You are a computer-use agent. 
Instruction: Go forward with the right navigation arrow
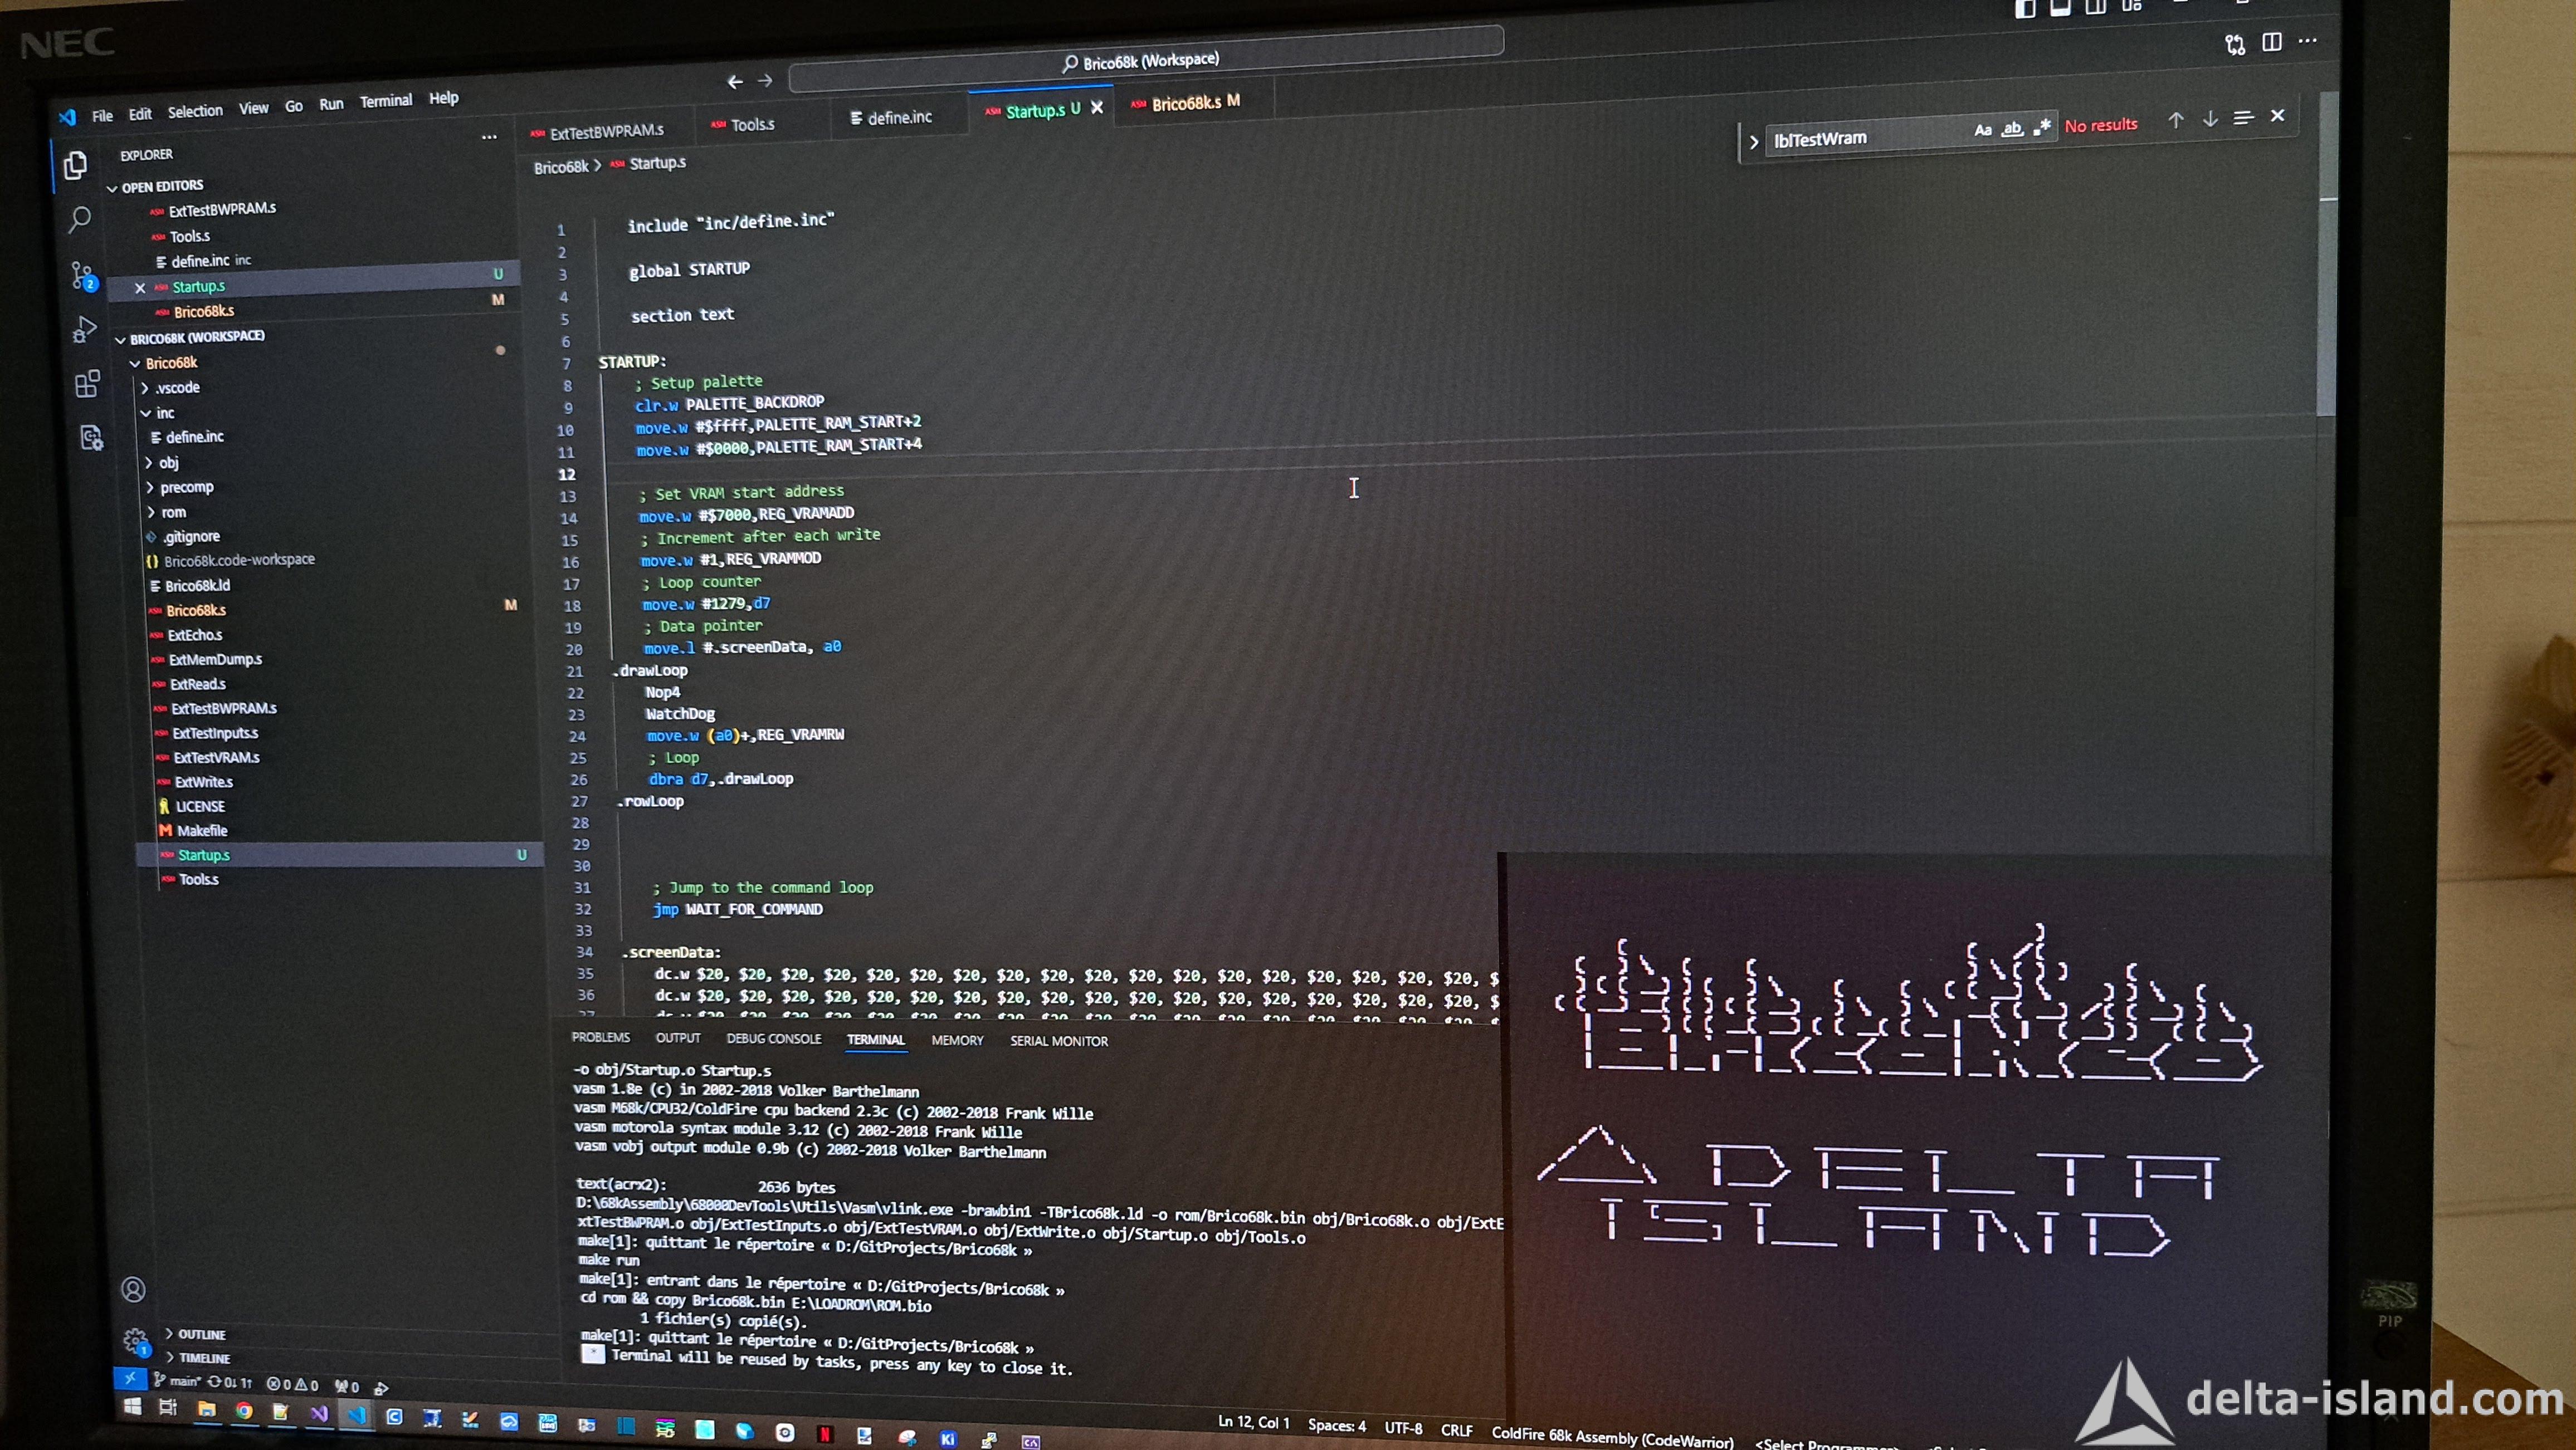click(x=765, y=81)
